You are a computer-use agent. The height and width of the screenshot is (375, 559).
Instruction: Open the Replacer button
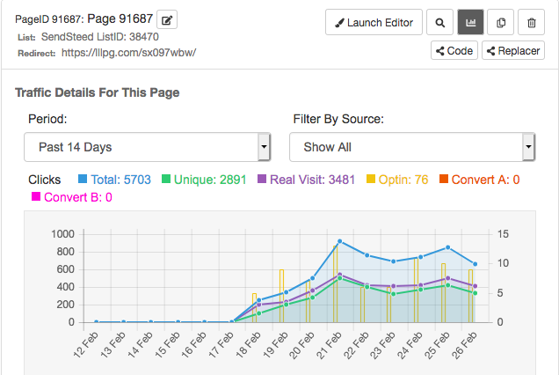click(x=513, y=51)
